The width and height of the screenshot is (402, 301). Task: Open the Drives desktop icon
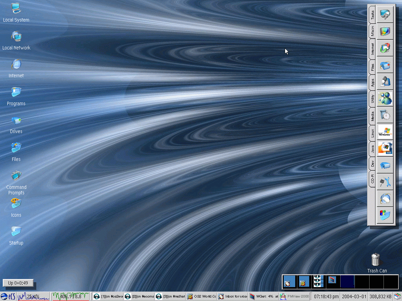click(16, 121)
